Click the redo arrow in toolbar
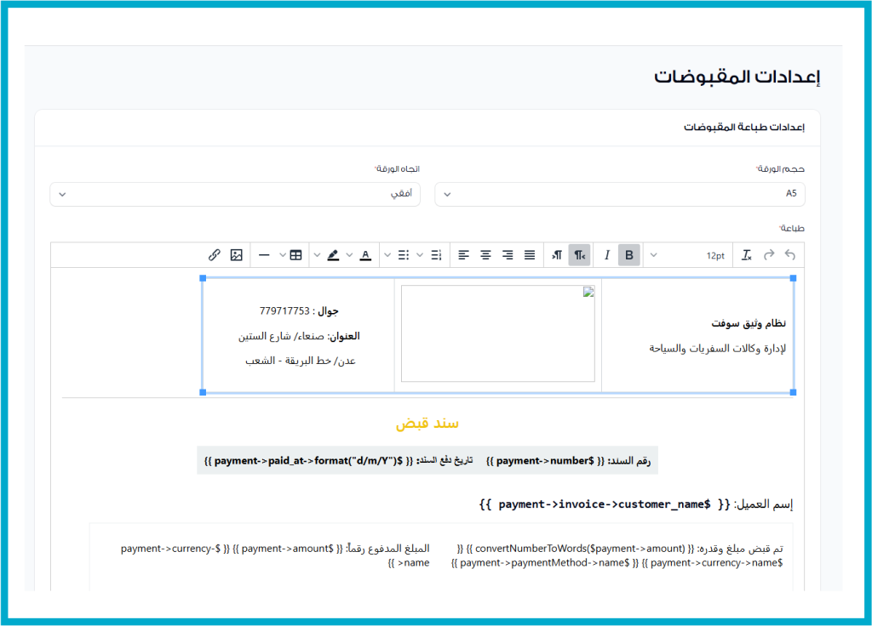872x626 pixels. [769, 255]
